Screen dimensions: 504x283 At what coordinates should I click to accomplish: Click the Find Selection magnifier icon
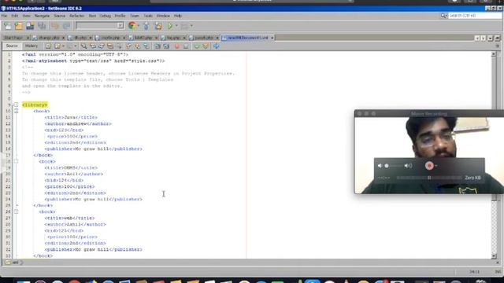(x=83, y=46)
